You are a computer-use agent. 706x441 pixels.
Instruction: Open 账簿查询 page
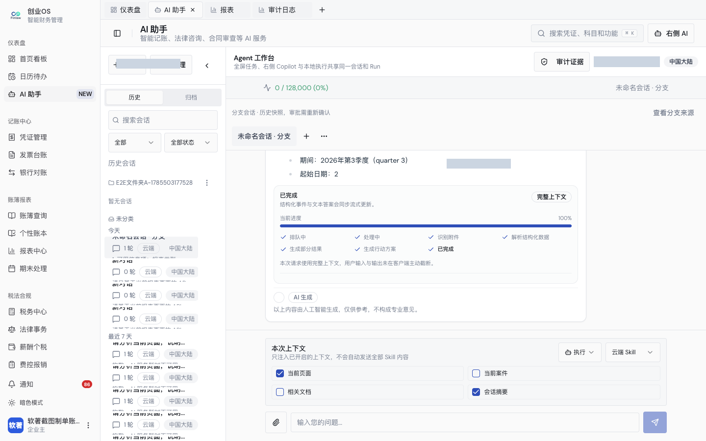point(50,216)
